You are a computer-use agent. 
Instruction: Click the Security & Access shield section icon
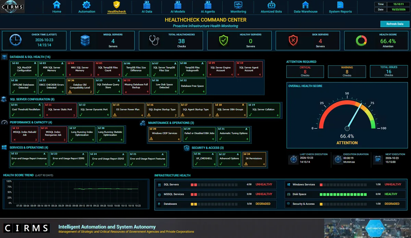pyautogui.click(x=187, y=148)
